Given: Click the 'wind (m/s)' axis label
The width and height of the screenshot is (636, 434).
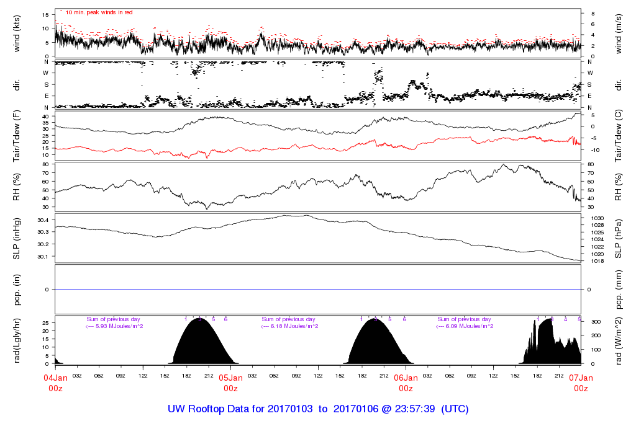Looking at the screenshot, I should pyautogui.click(x=619, y=33).
